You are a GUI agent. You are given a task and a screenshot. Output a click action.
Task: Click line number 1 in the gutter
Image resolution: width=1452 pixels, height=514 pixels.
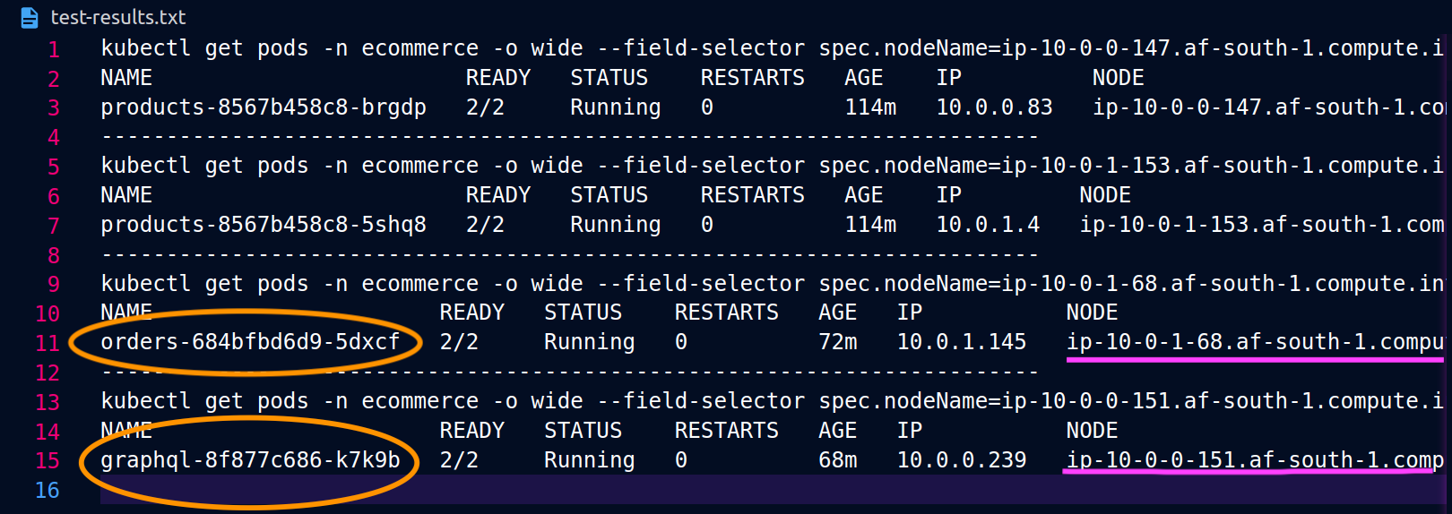pos(54,49)
